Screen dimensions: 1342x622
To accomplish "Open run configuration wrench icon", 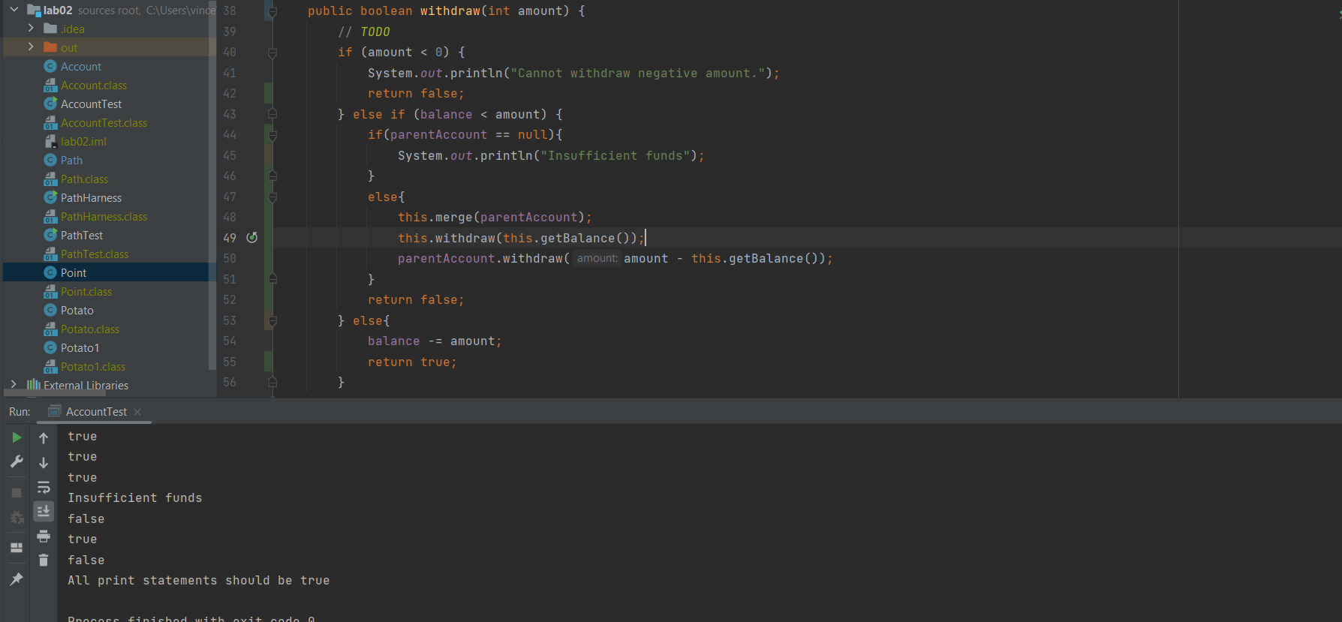I will coord(17,461).
